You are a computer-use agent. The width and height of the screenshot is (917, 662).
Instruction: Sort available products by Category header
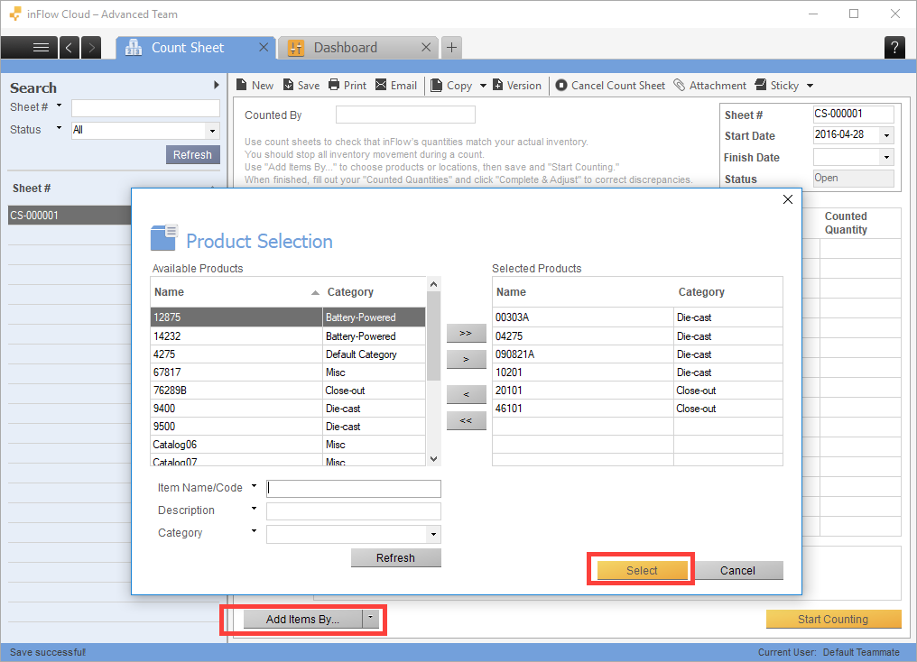click(375, 291)
